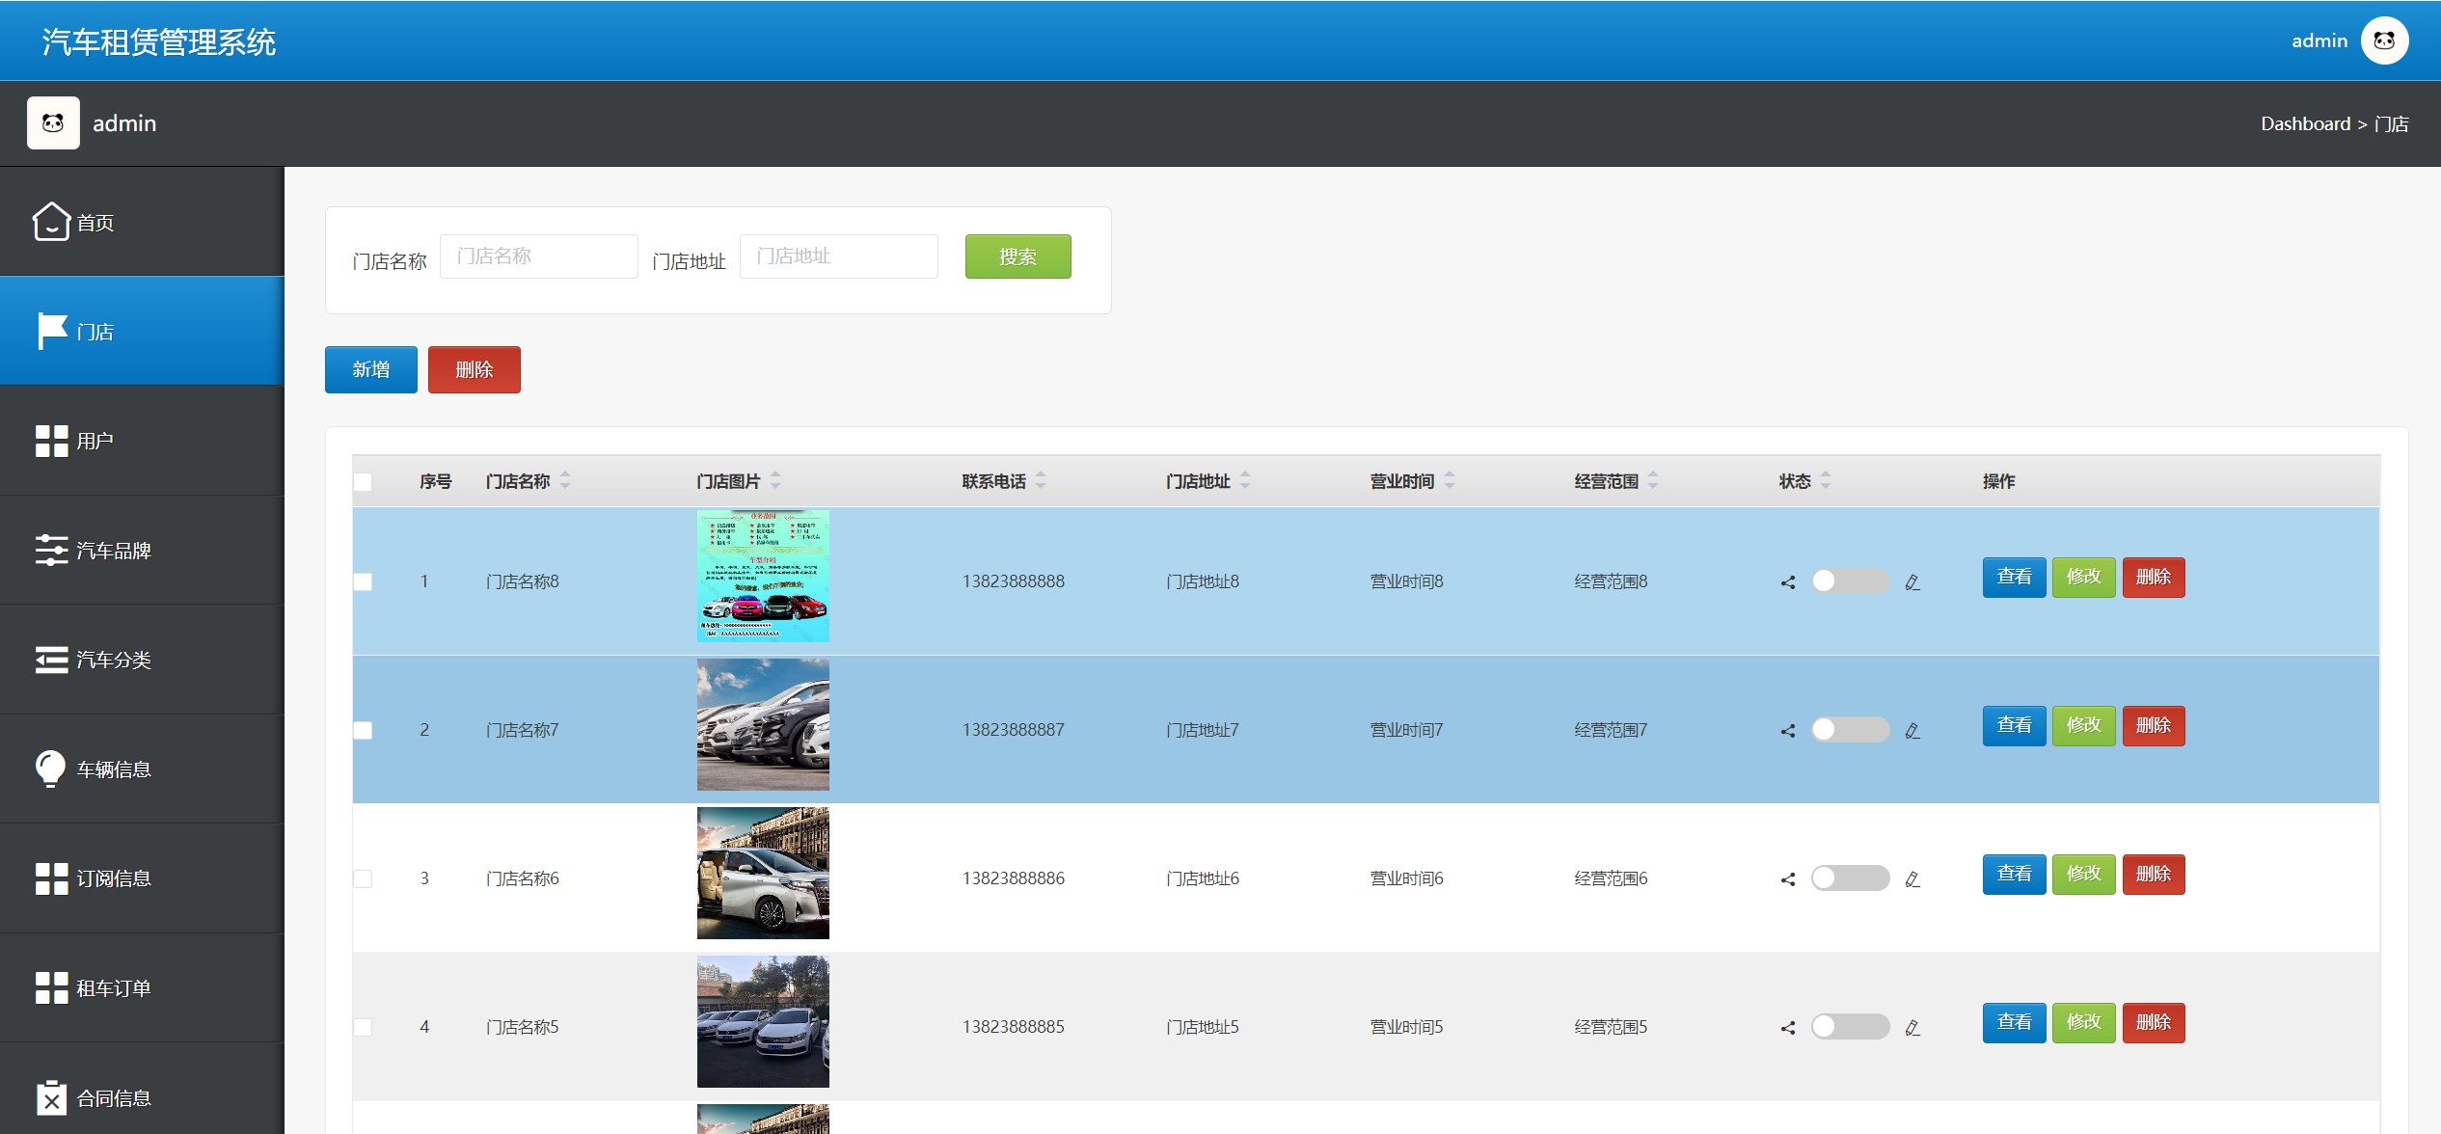Click edit pencil icon in 门店名称7 row
2441x1134 pixels.
click(x=1912, y=731)
